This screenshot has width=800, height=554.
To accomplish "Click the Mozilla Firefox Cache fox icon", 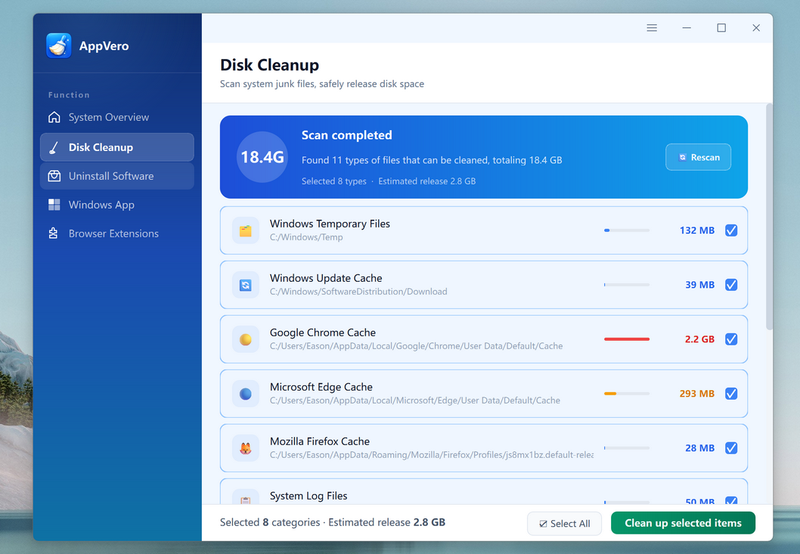I will 246,448.
